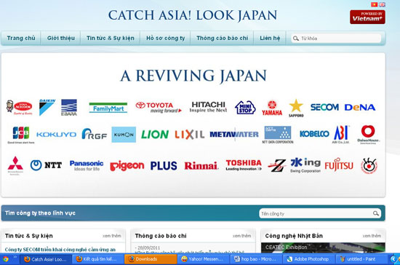Open the DeNA logo
400x265 pixels.
(360, 108)
